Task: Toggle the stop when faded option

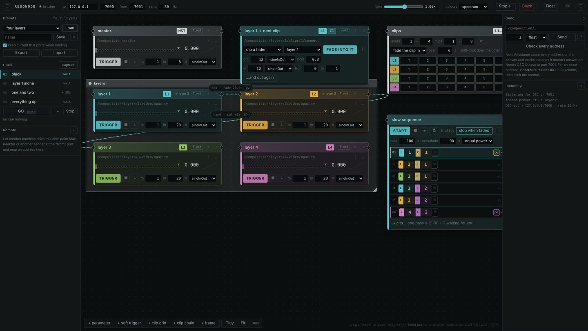Action: (x=474, y=131)
